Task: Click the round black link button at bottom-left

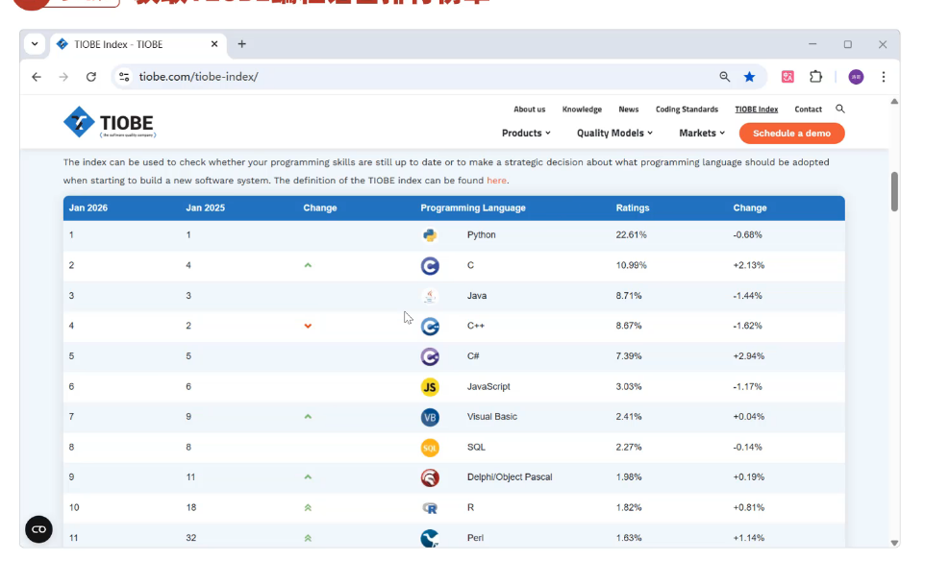Action: 38,529
